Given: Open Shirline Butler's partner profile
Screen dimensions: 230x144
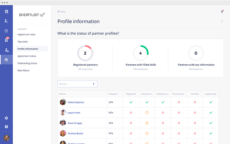Looking at the screenshot, I should [75, 133].
